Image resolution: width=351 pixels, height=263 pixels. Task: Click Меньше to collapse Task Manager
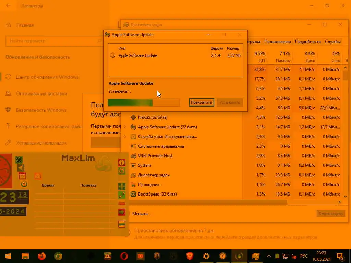pos(140,214)
